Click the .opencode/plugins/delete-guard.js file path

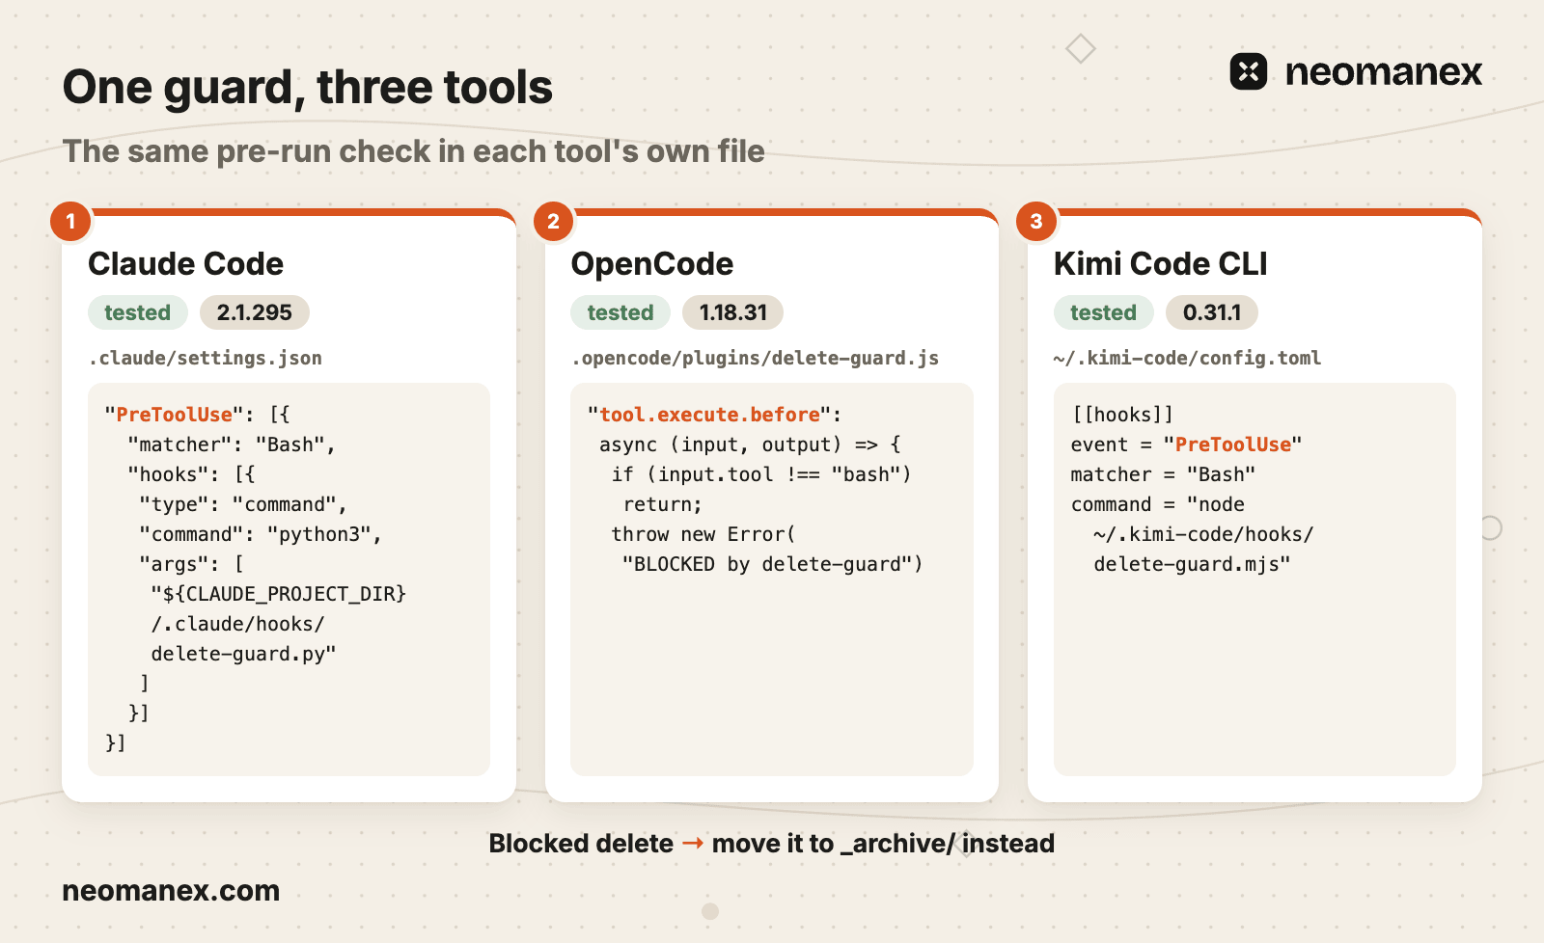pos(755,358)
